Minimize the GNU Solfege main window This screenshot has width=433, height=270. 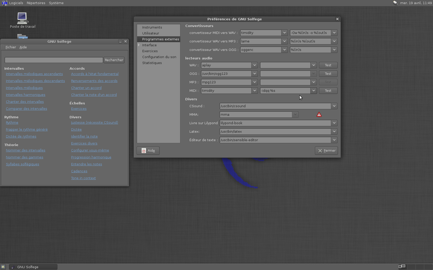(x=120, y=41)
